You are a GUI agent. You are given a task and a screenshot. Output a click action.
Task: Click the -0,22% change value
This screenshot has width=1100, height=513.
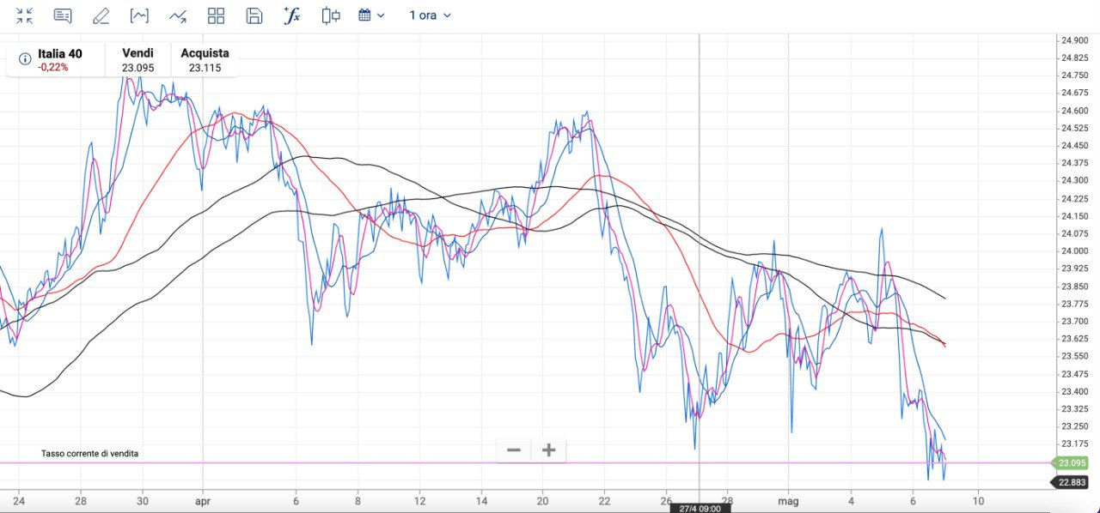click(x=53, y=67)
